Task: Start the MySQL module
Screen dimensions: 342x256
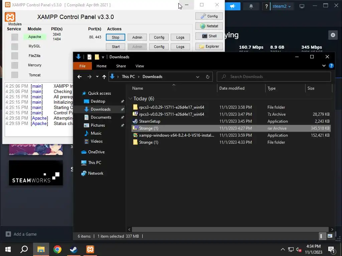Action: point(115,47)
